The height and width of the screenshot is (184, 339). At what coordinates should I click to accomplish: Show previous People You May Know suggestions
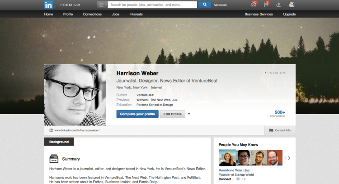(286, 158)
